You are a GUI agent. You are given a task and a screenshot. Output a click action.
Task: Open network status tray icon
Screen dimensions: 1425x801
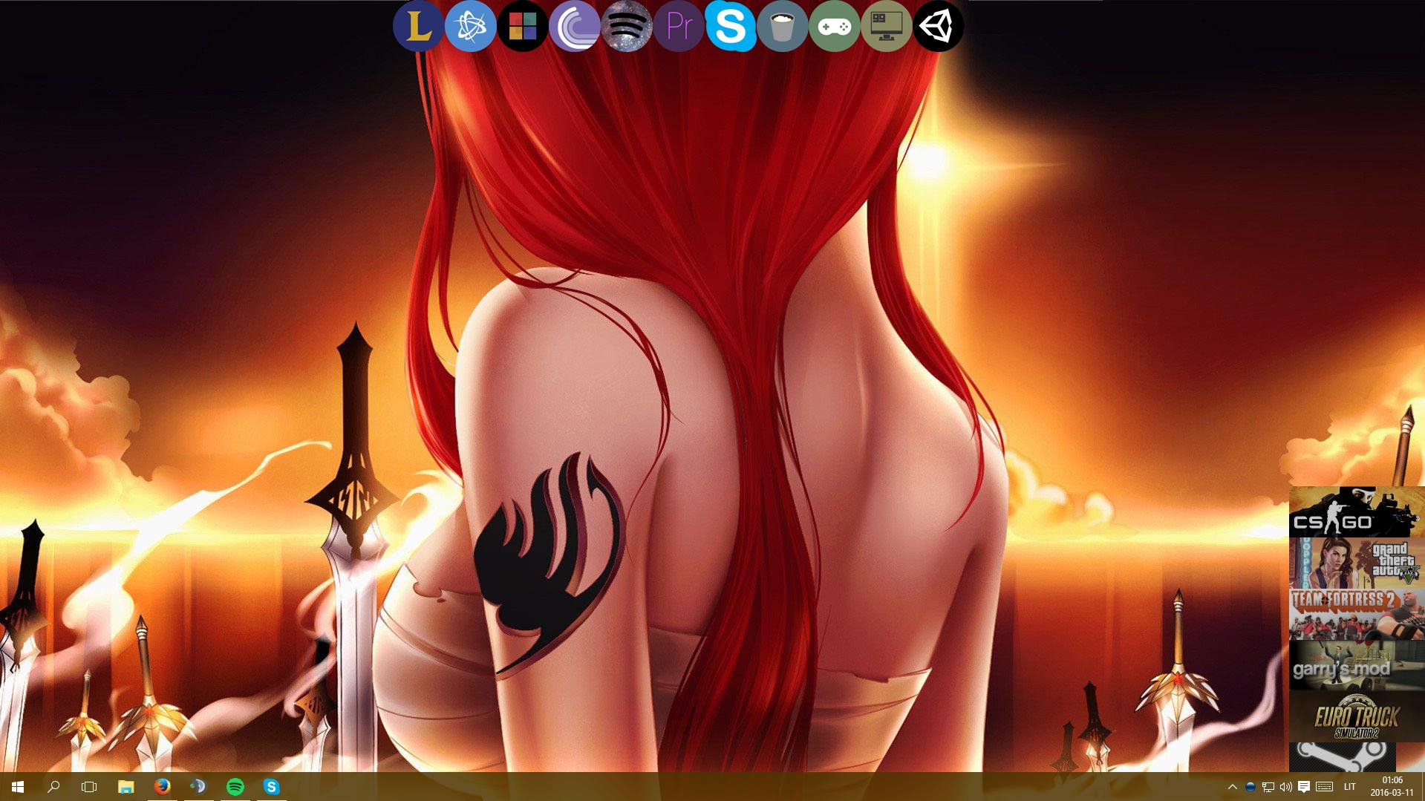1268,787
